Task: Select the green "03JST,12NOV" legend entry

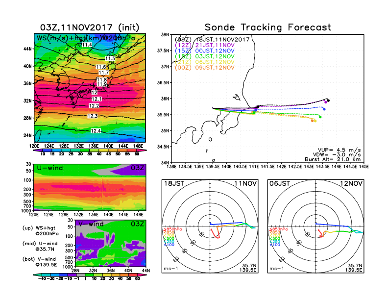Action: click(205, 56)
